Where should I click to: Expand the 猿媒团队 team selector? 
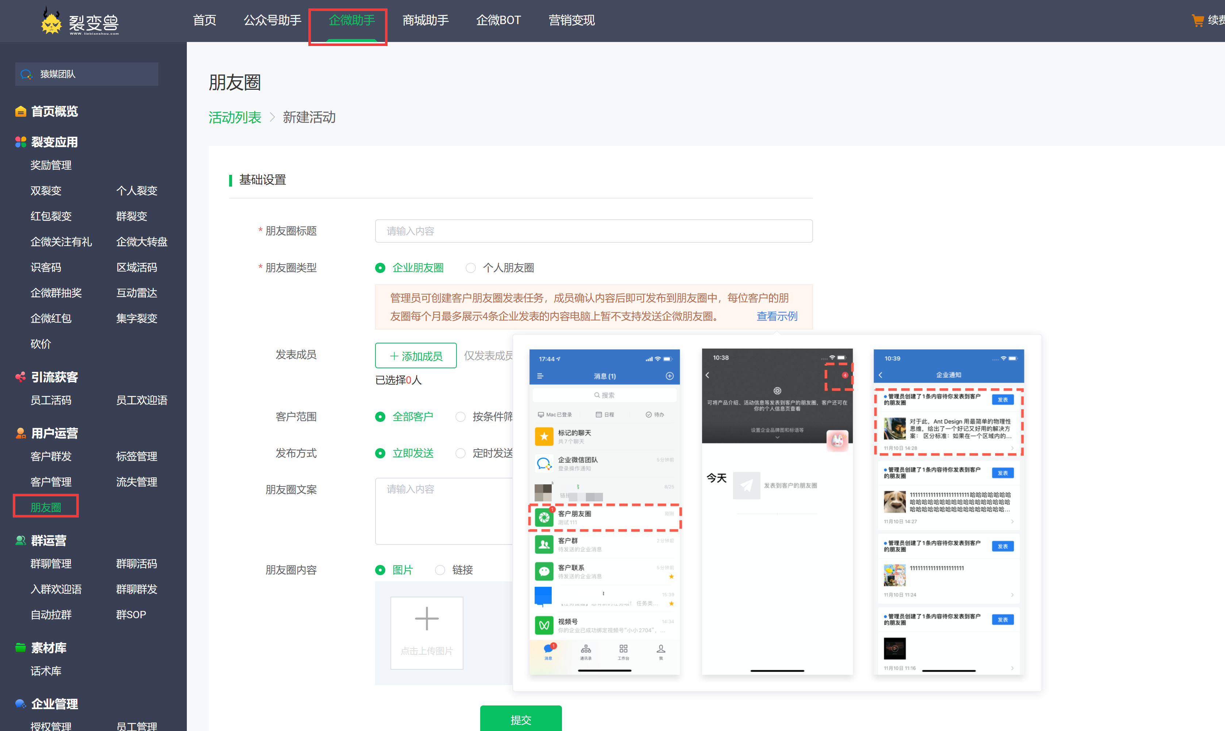tap(86, 74)
